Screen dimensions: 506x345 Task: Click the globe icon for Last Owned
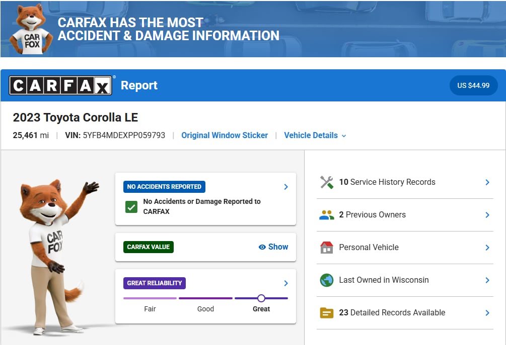(x=327, y=280)
